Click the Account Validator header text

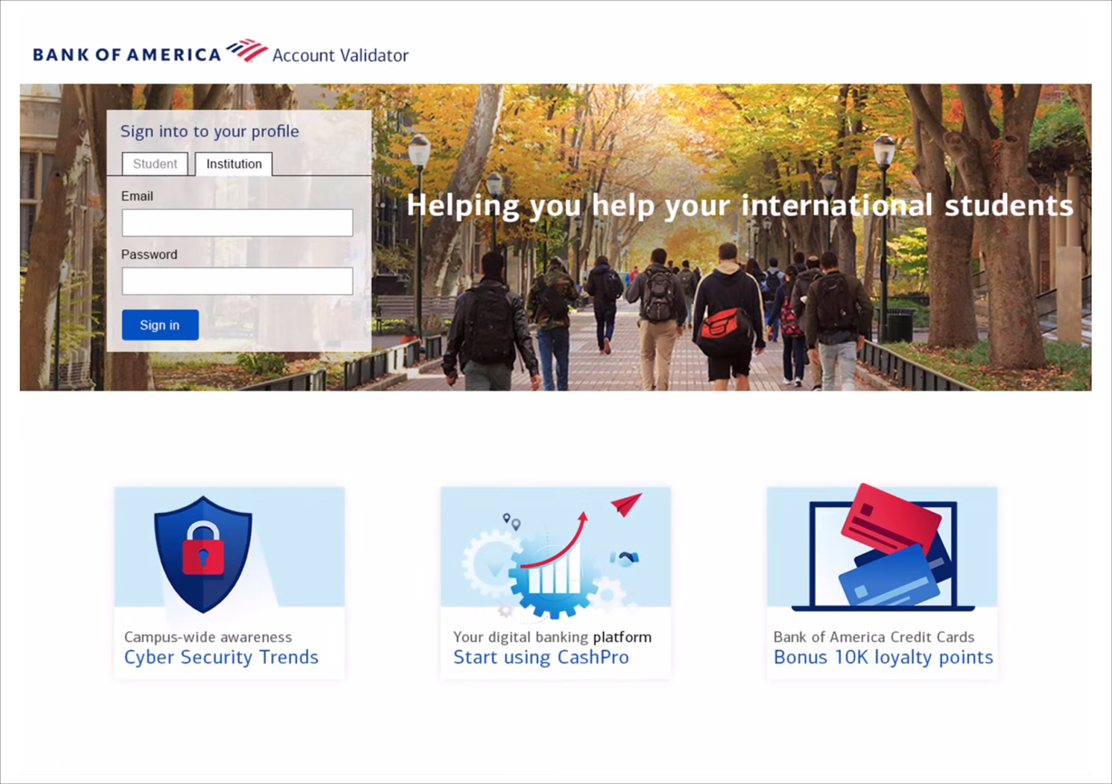point(341,56)
